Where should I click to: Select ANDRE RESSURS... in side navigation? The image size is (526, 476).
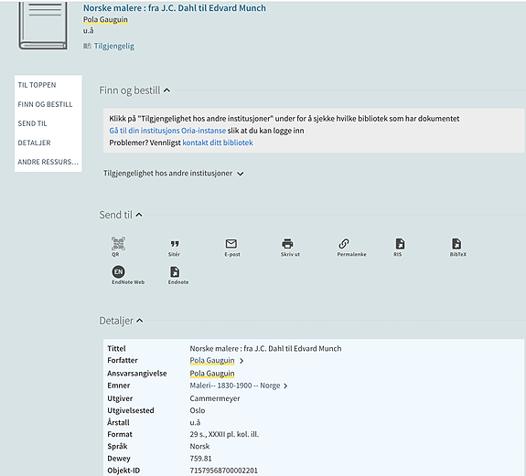click(48, 162)
